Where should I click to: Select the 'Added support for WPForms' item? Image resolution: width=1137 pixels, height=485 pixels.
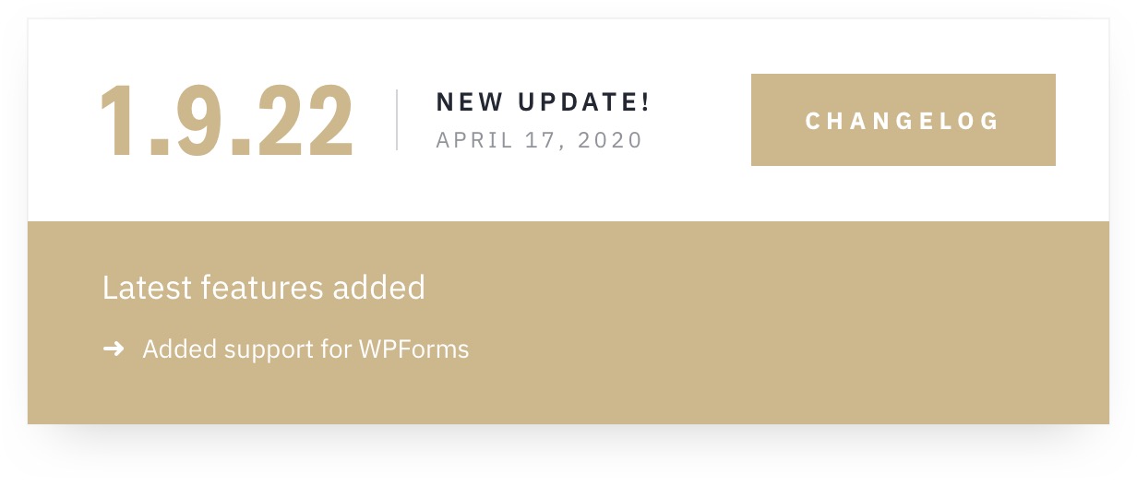tap(305, 349)
